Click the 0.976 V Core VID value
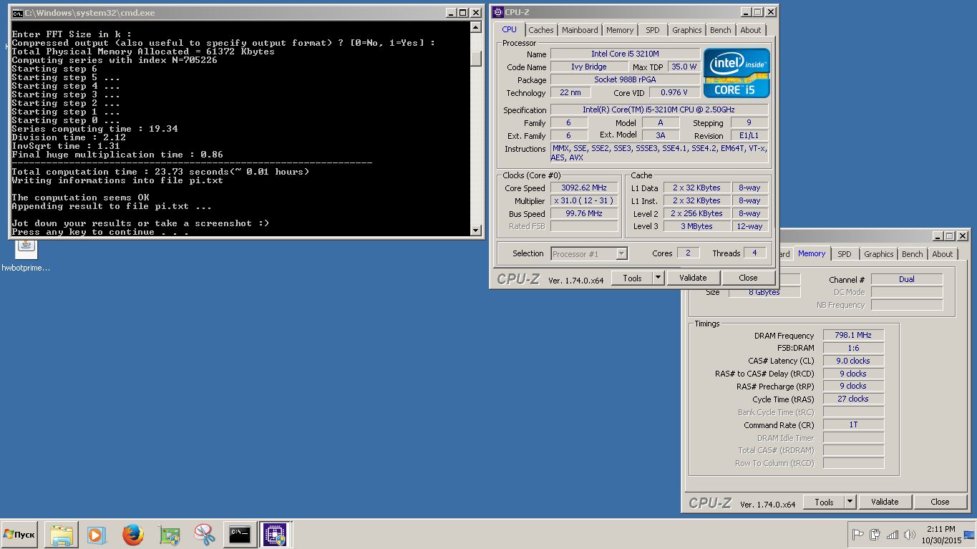977x549 pixels. click(674, 92)
